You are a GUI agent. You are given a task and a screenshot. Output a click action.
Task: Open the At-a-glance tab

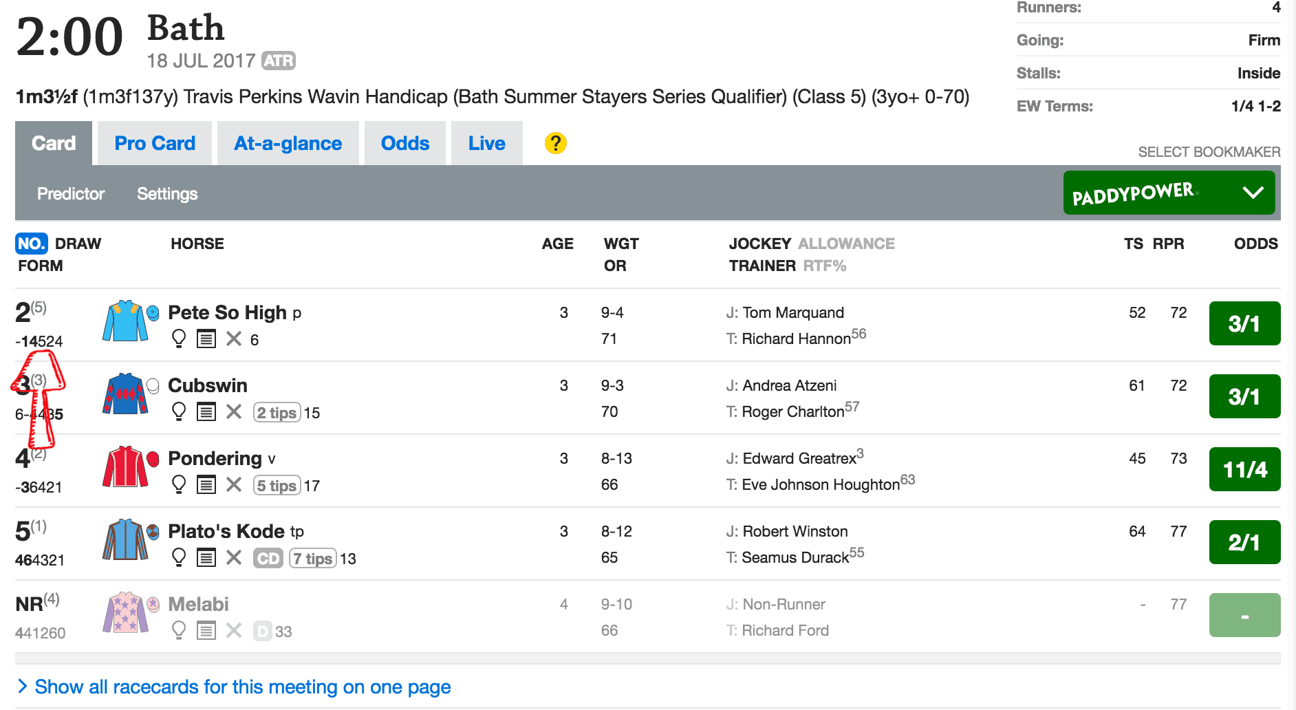pyautogui.click(x=288, y=143)
